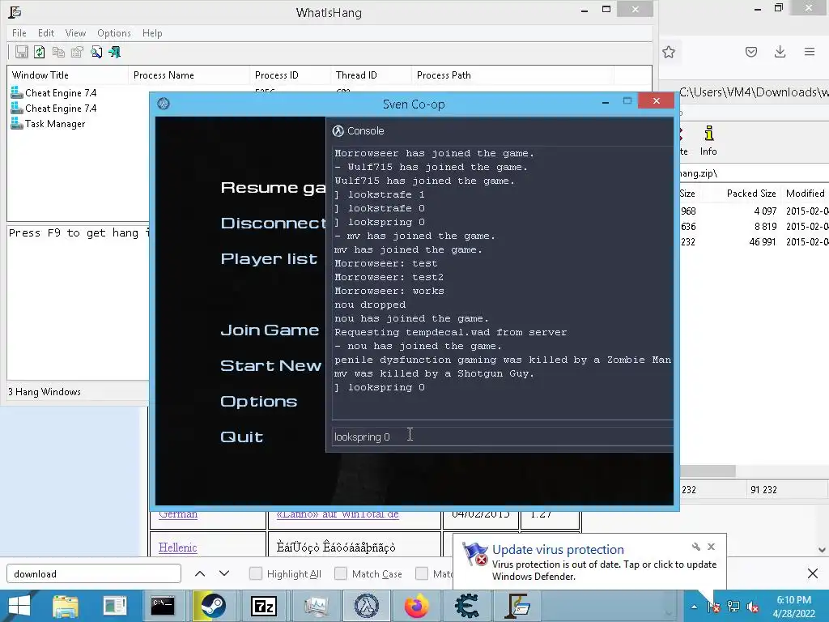Dismiss the Update virus protection notification
The height and width of the screenshot is (622, 829).
coord(712,547)
